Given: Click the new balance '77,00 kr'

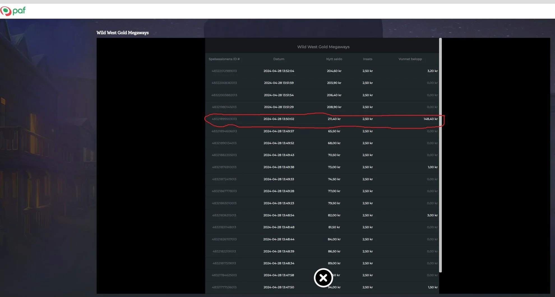Looking at the screenshot, I should point(334,191).
